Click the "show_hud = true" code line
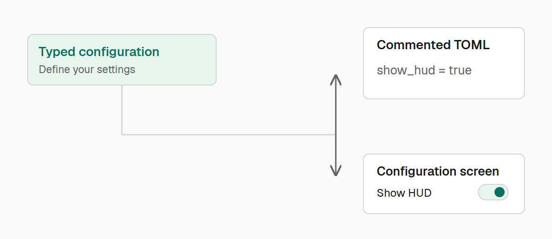This screenshot has height=239, width=552. [424, 70]
